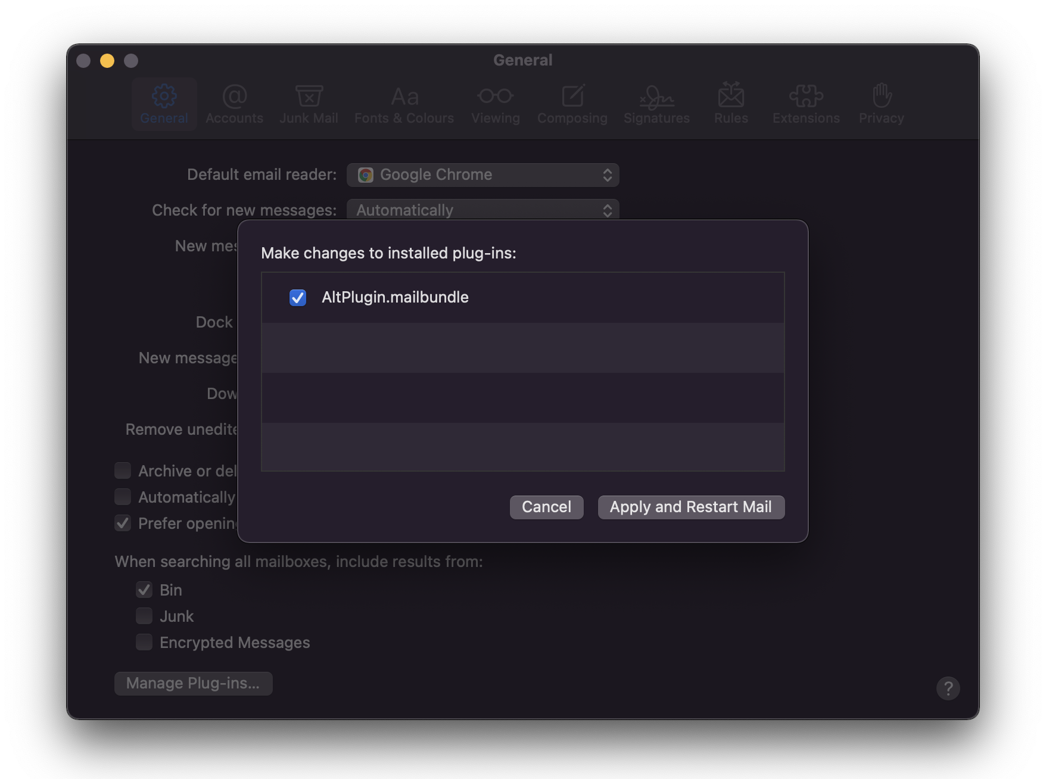Uncheck the AltPlugin.mailbundle checkbox

coord(297,297)
